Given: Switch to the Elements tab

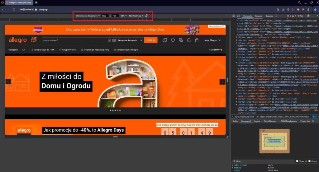Looking at the screenshot, I should [247, 16].
